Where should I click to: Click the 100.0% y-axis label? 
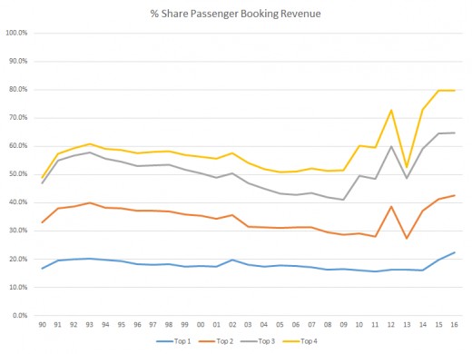[16, 33]
